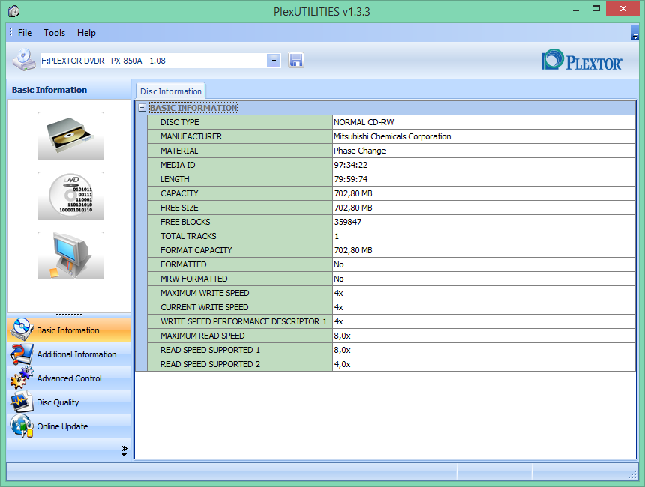This screenshot has width=645, height=487.
Task: Select READ SPEED SUPPORTED 2 row label
Action: click(210, 364)
